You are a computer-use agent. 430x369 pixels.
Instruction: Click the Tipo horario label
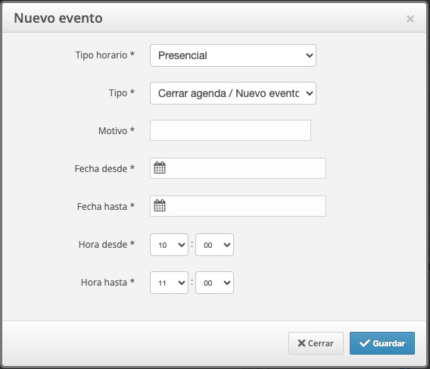(104, 55)
